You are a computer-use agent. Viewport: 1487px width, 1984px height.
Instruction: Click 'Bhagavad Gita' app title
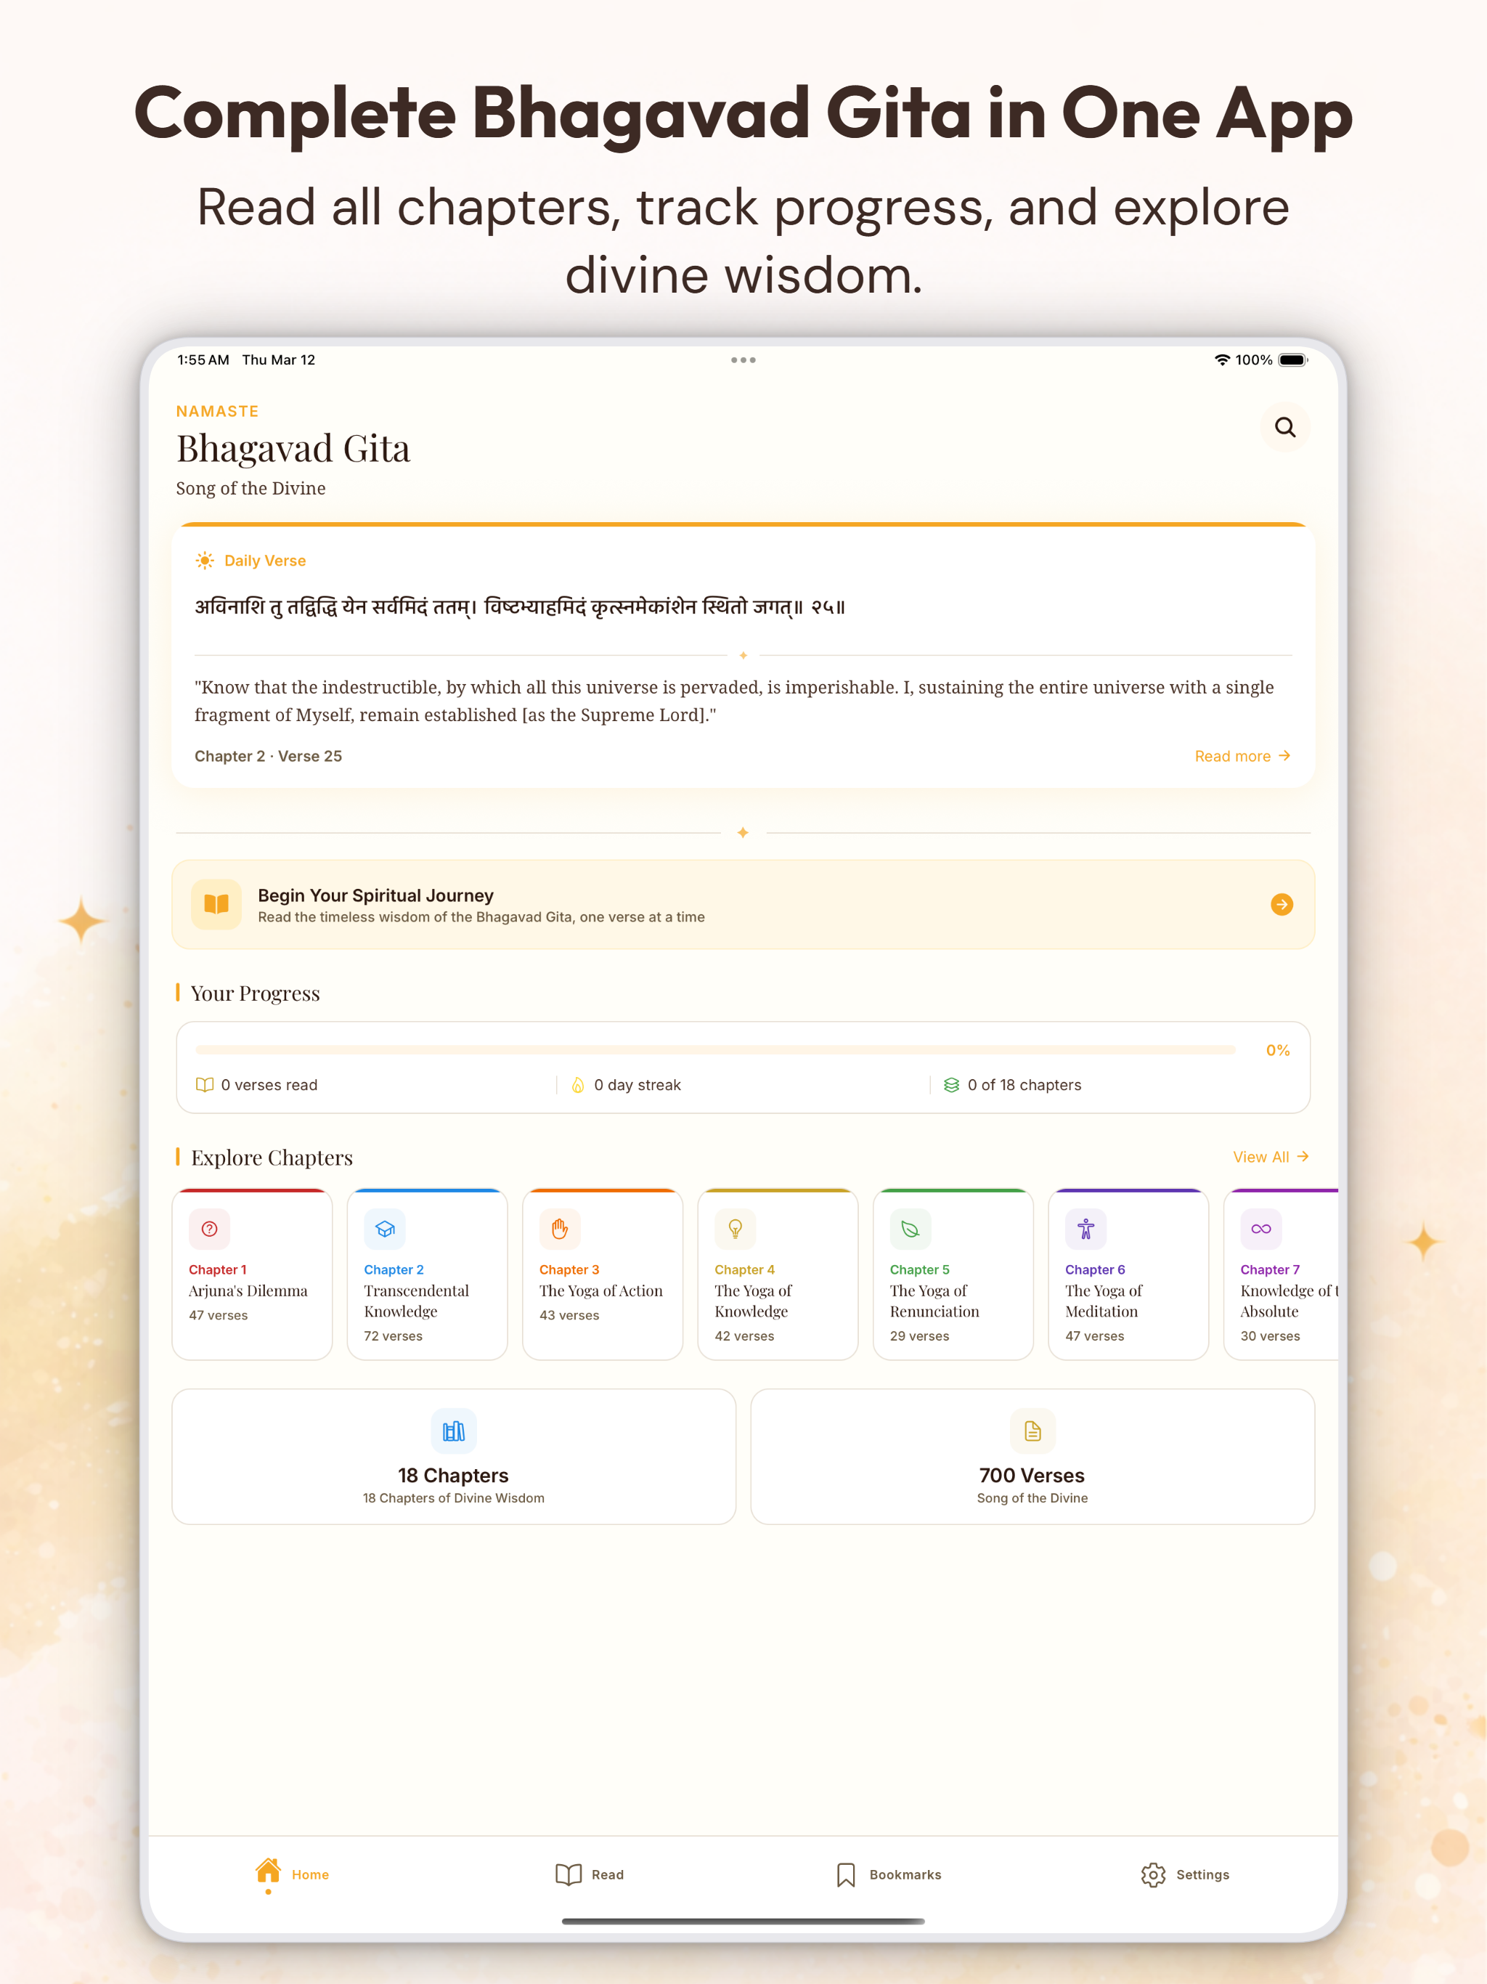293,449
